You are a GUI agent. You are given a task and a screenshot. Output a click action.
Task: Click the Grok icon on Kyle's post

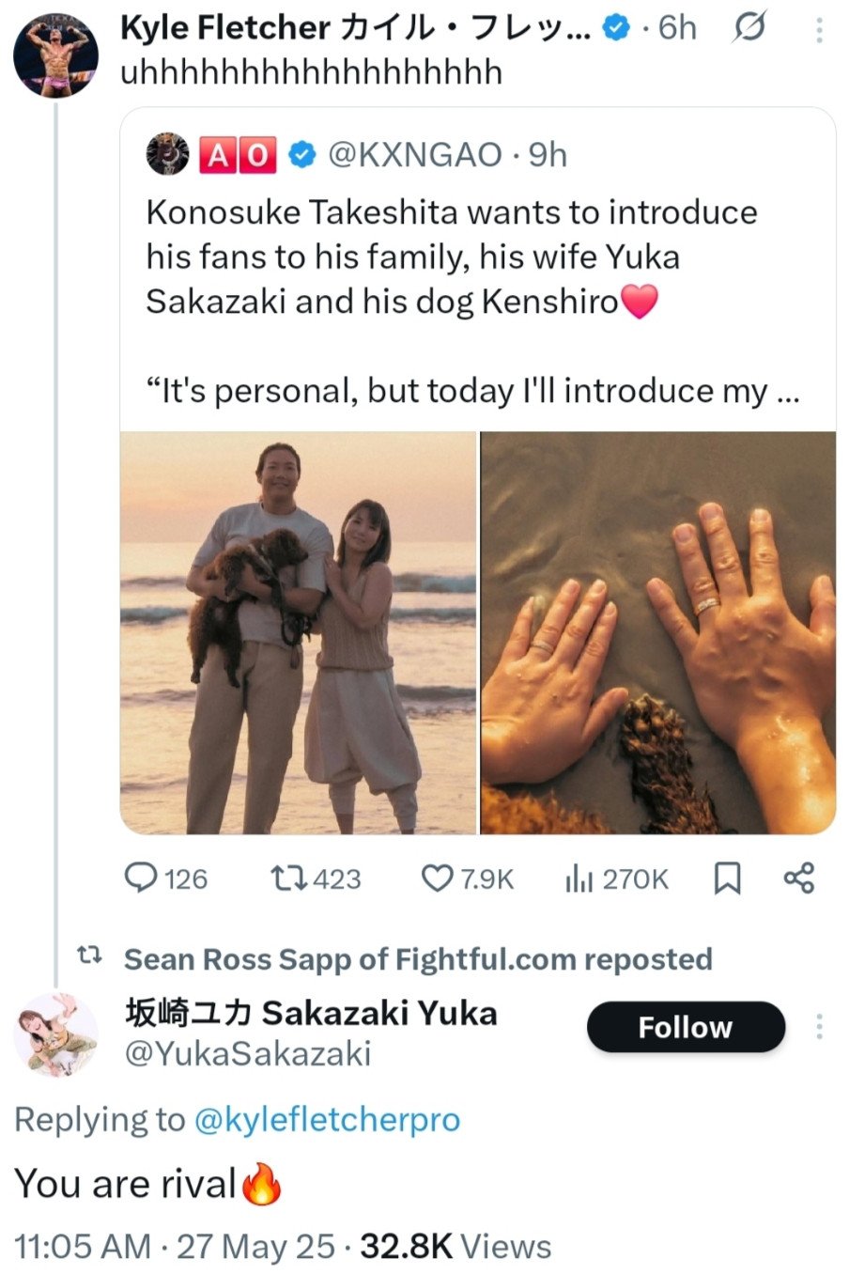pyautogui.click(x=748, y=28)
